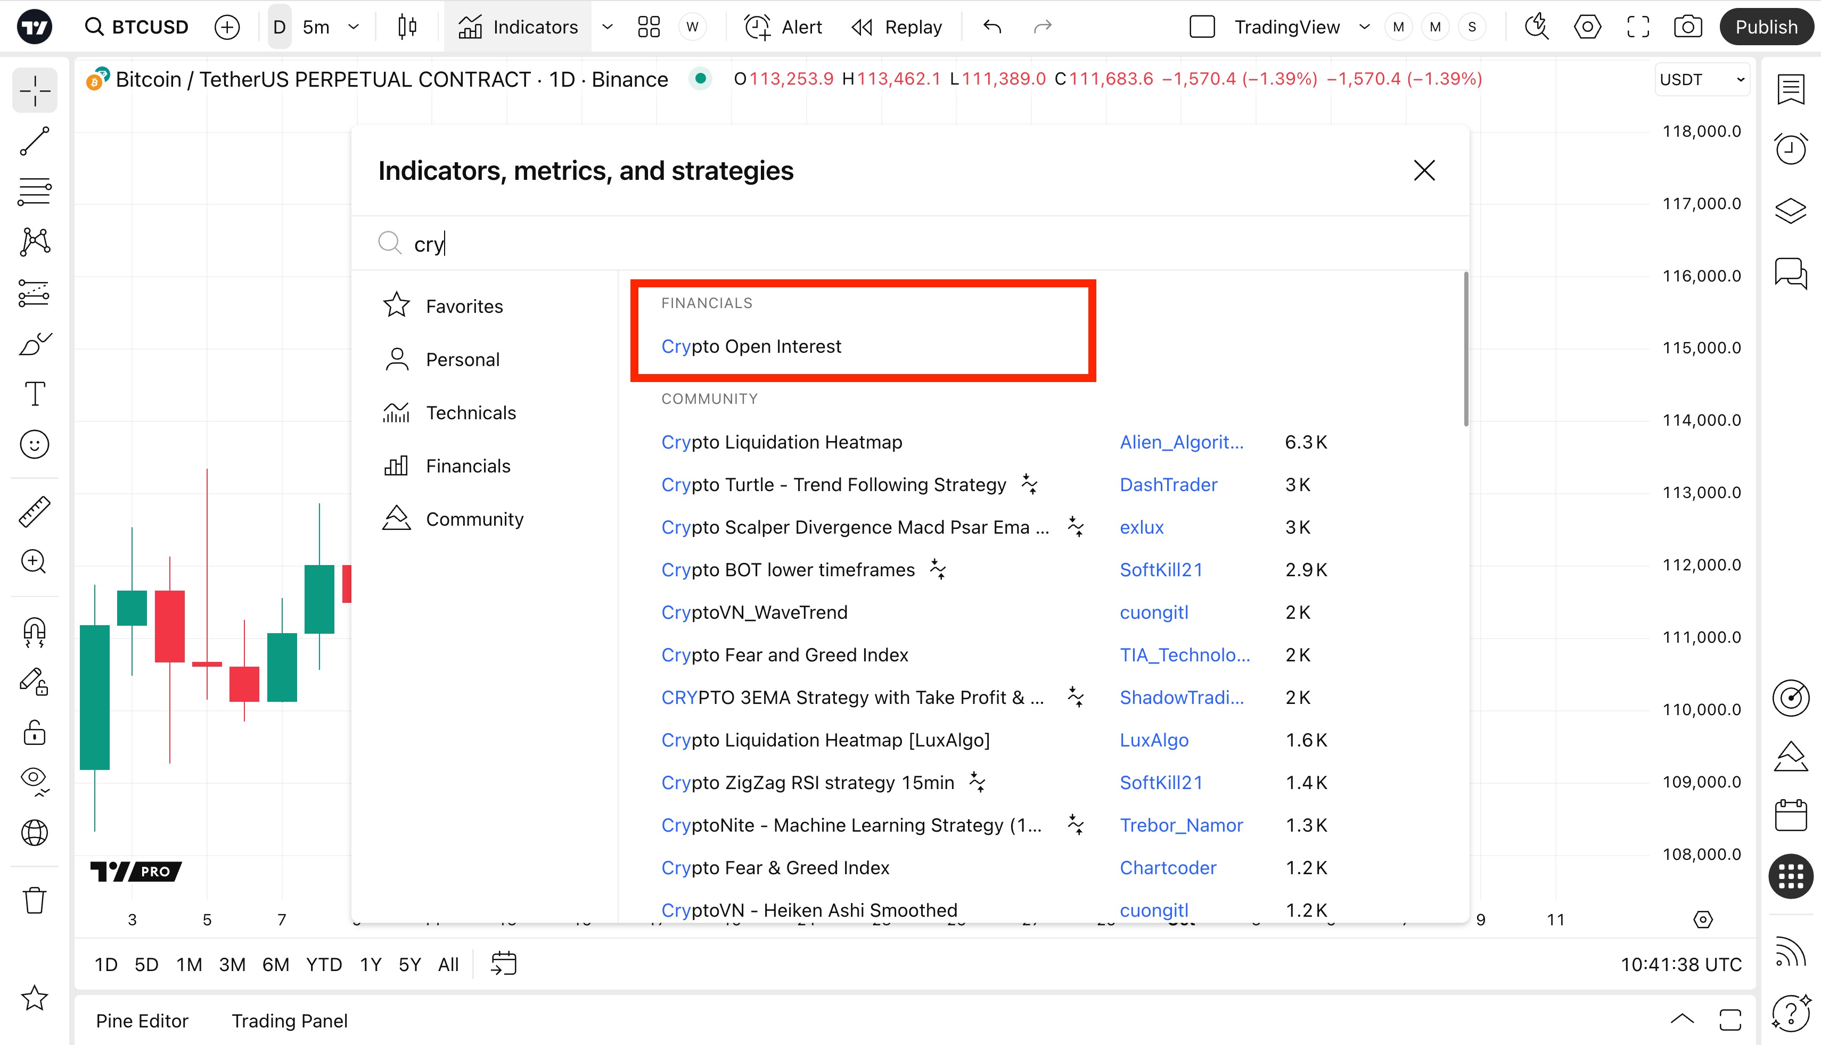The width and height of the screenshot is (1821, 1045).
Task: Expand the arrow next to Indicators
Action: (x=608, y=27)
